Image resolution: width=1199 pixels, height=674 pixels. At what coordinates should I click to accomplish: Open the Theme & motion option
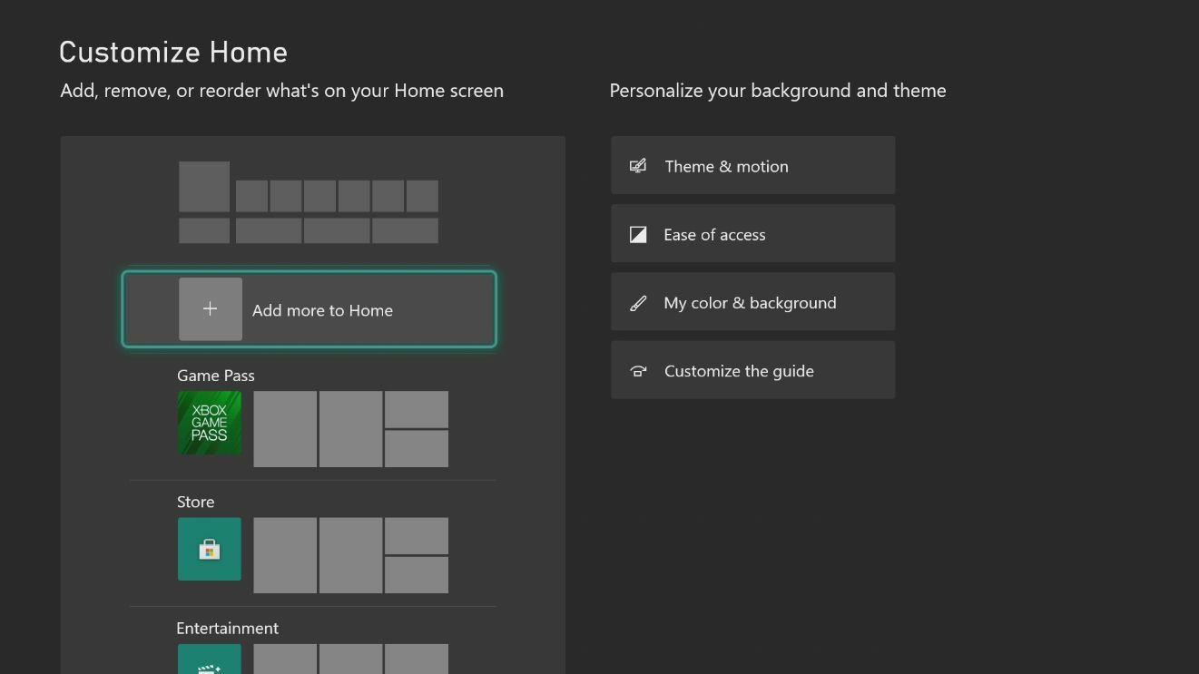[x=752, y=165]
